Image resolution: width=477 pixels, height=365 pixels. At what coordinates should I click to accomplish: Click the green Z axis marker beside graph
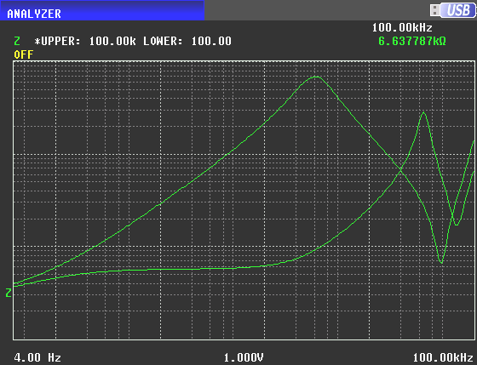click(x=9, y=293)
